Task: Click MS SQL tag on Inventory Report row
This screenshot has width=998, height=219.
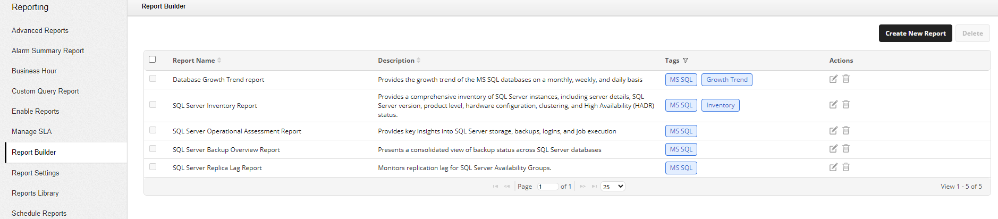Action: pos(681,105)
